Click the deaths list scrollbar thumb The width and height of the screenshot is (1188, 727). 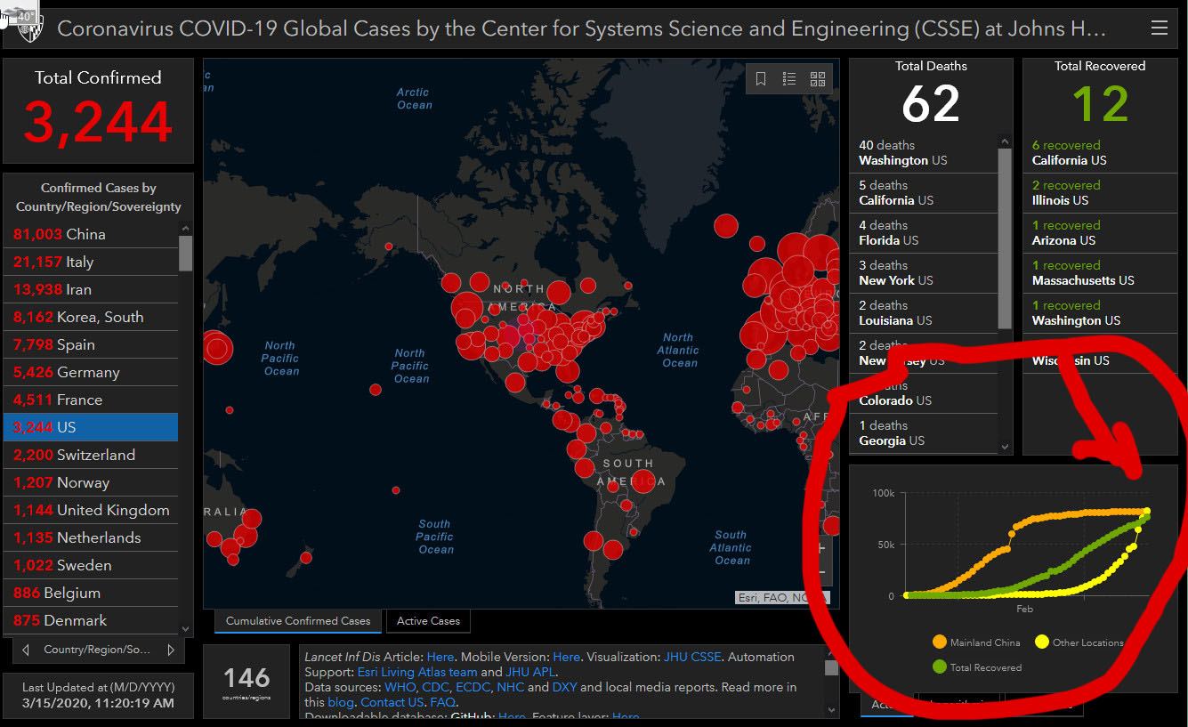[1005, 238]
